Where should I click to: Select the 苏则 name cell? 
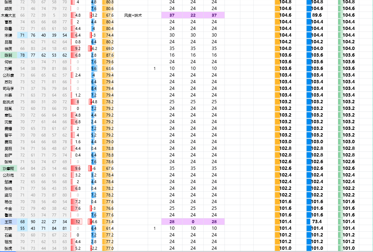pyautogui.click(x=8, y=82)
